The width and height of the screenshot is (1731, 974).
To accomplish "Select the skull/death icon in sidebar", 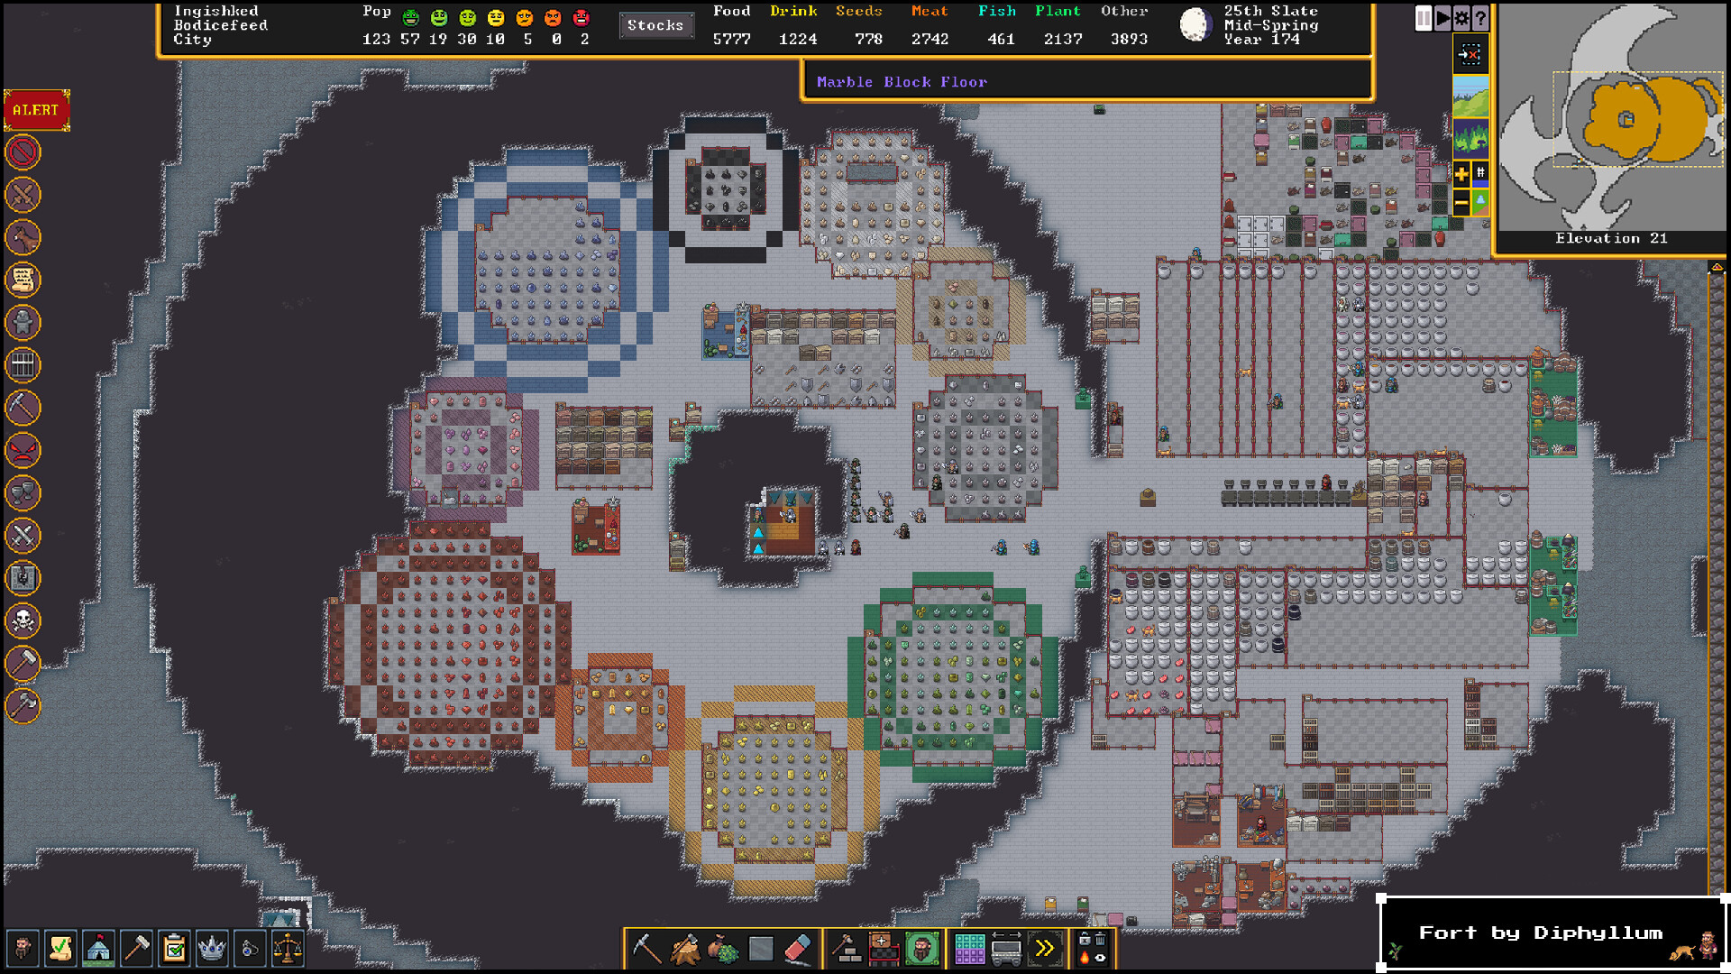I will pyautogui.click(x=22, y=620).
